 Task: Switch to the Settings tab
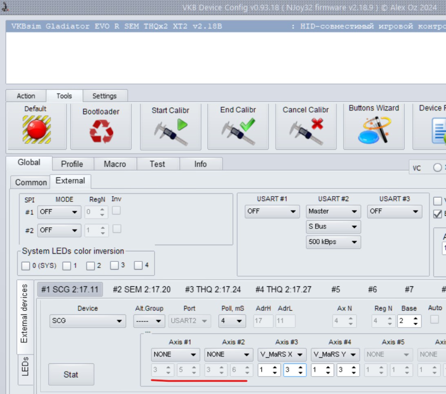105,96
